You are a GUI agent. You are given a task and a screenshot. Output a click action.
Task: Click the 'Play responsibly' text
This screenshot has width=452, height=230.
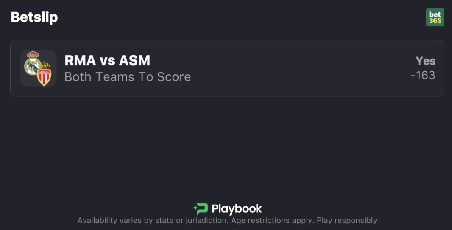tap(346, 220)
